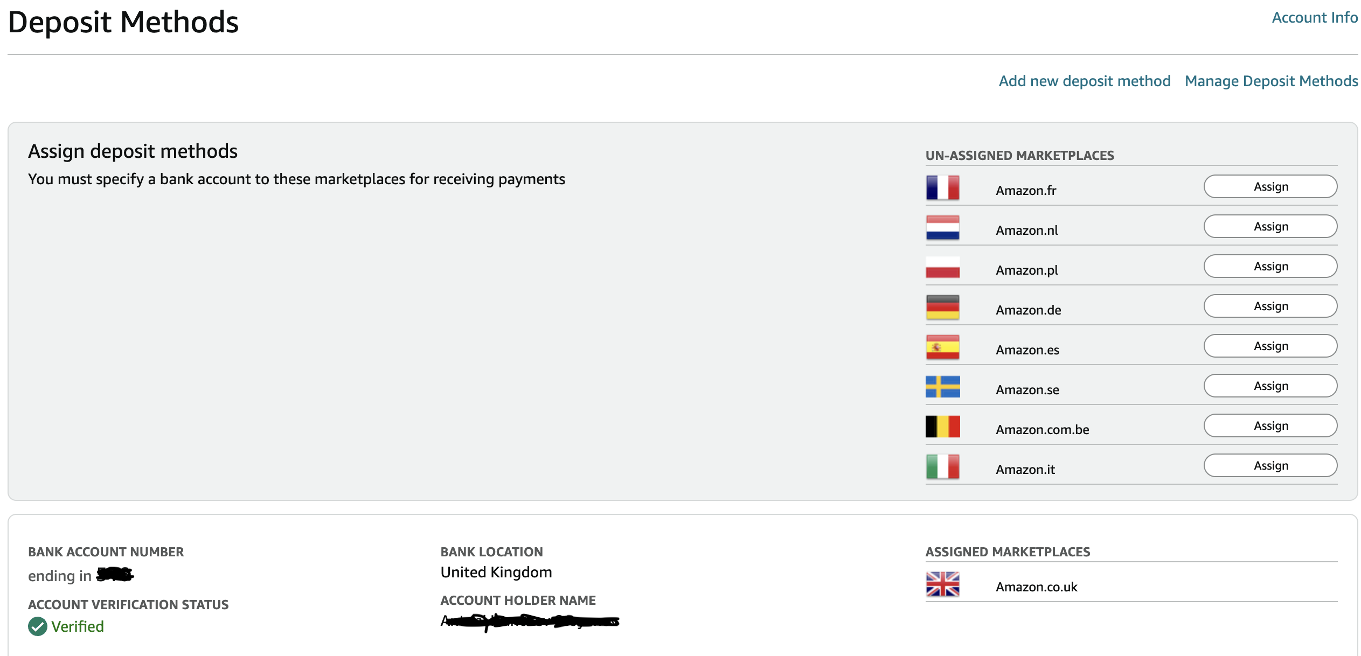Screen dimensions: 1361x656
Task: Select the Amazon.it marketplace name
Action: click(1025, 469)
